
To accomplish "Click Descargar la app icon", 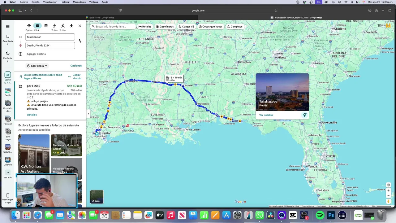I will [x=8, y=195].
